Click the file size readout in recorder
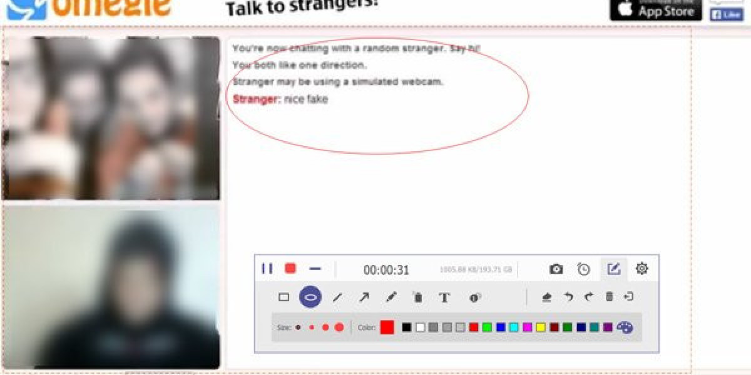The height and width of the screenshot is (375, 751). pos(476,270)
